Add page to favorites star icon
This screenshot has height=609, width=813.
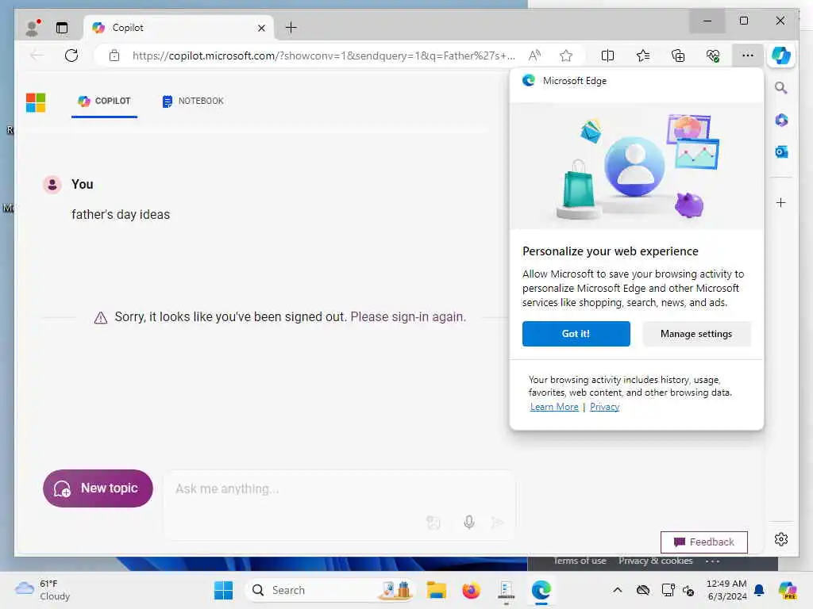point(566,56)
